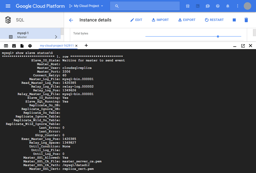This screenshot has height=173, width=256.
Task: Click the Slave_IO_Running 'Yes' value
Action: [65, 98]
